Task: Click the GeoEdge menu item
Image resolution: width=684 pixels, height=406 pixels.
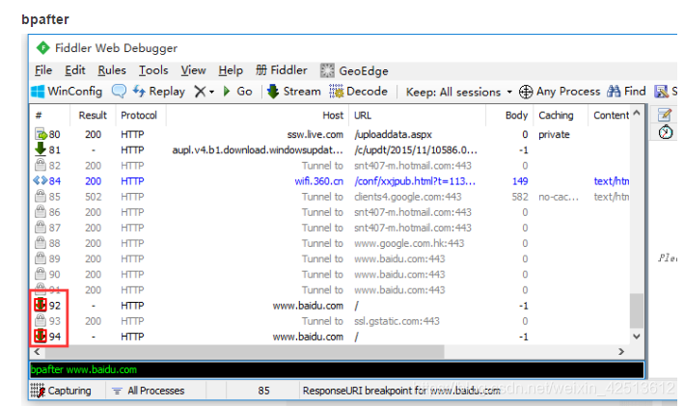Action: pyautogui.click(x=354, y=70)
